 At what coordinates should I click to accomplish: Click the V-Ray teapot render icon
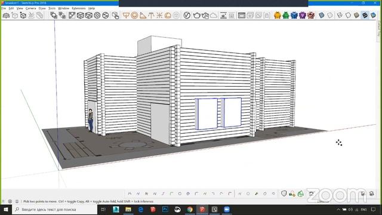196,16
